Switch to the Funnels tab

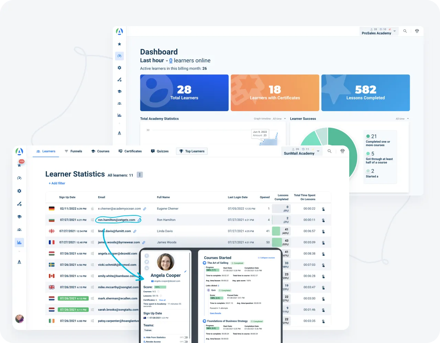tap(74, 151)
